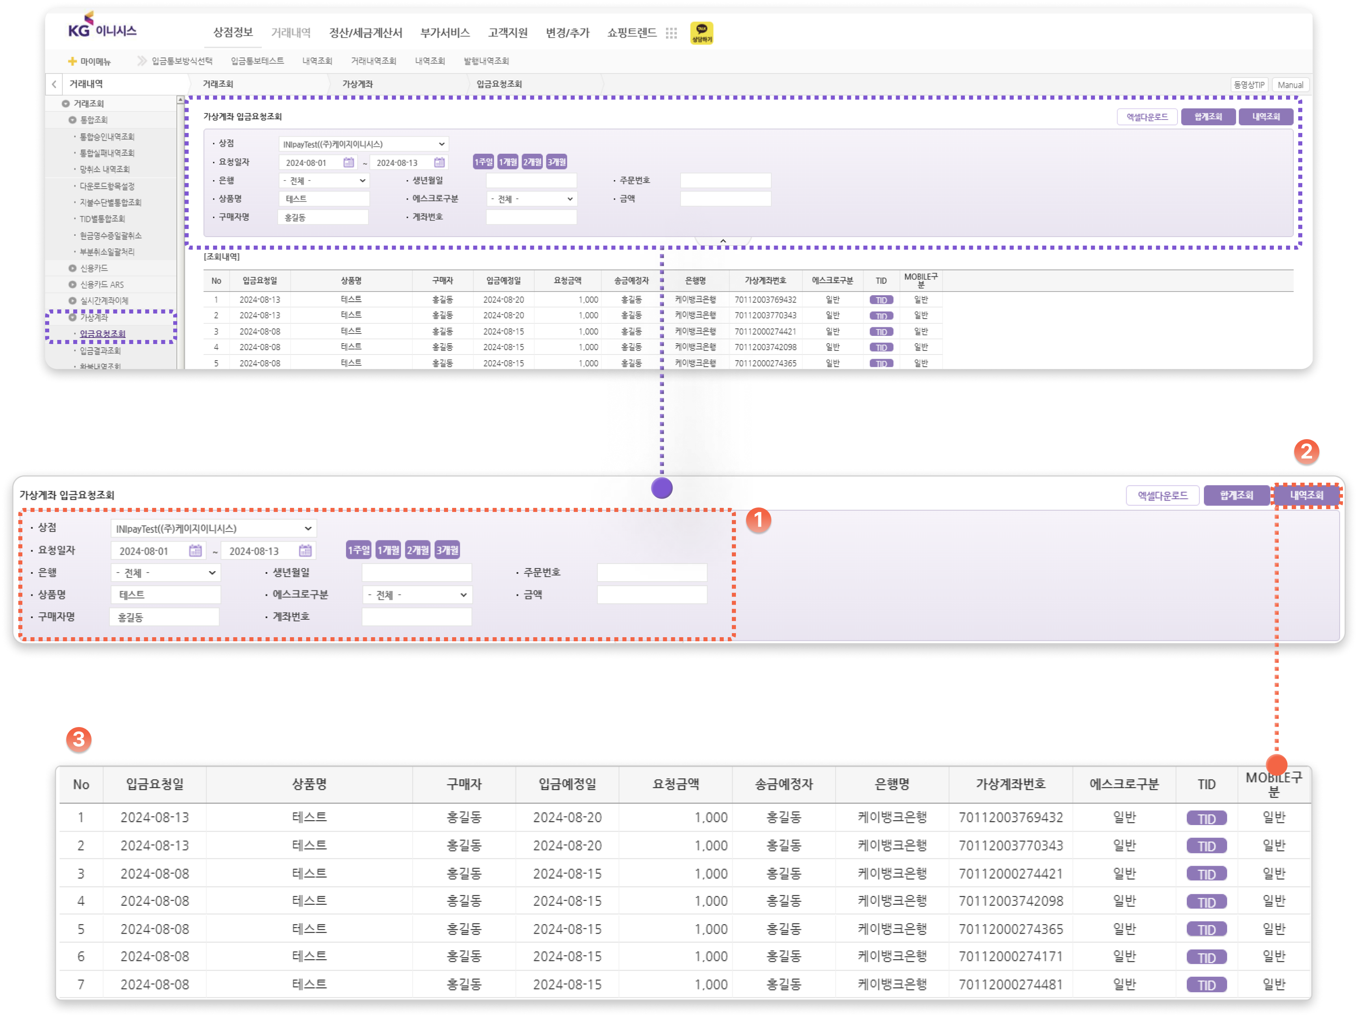Click the 마이메뉴 plus icon
1358x1017 pixels.
(72, 61)
